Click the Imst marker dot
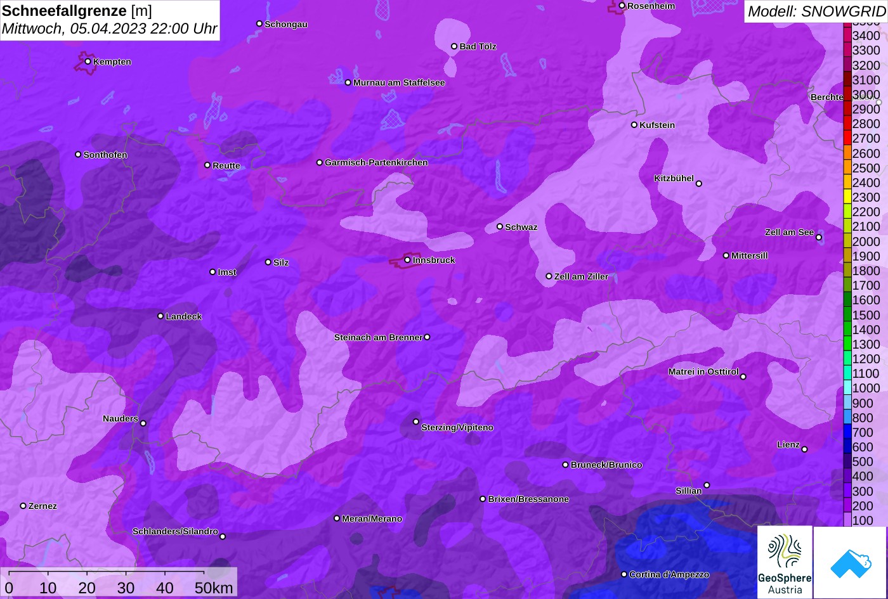The height and width of the screenshot is (599, 888). point(212,272)
